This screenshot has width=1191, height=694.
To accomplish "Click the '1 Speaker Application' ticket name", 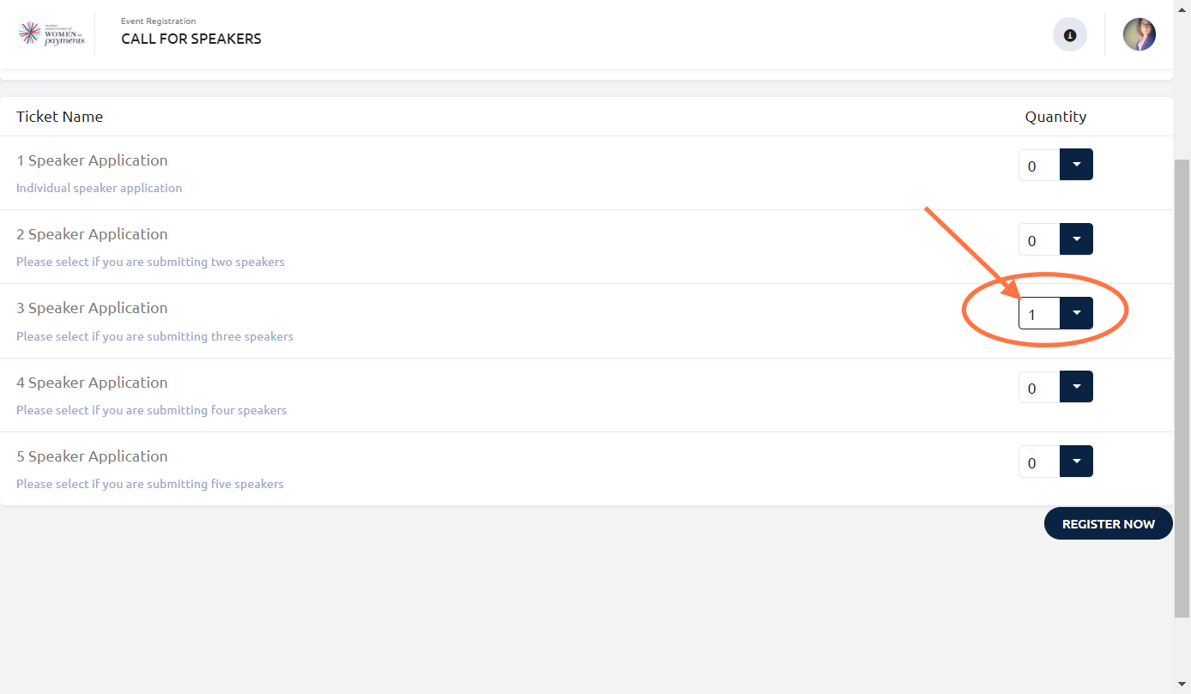I will click(92, 160).
